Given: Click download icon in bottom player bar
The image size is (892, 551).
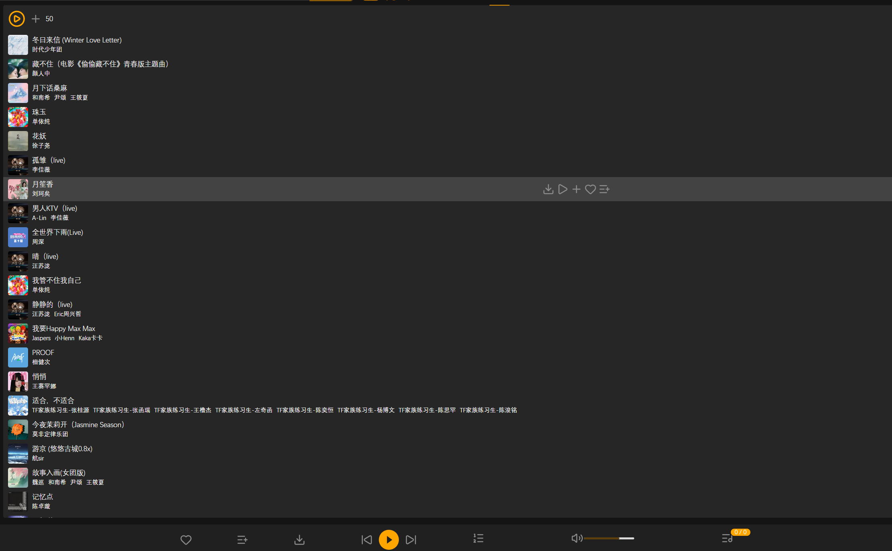Looking at the screenshot, I should click(x=299, y=540).
